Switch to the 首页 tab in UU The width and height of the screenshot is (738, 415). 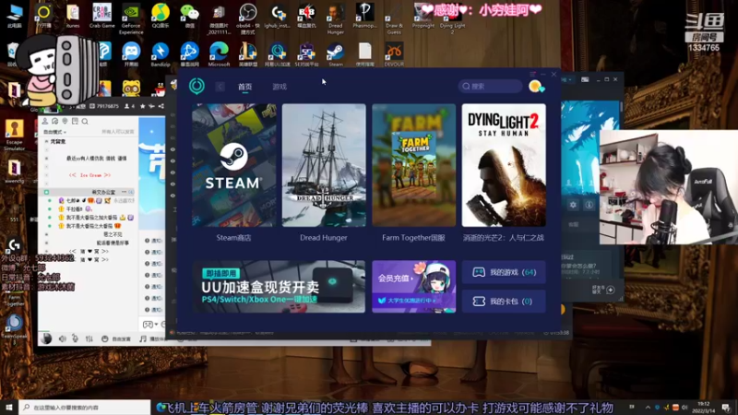(244, 87)
